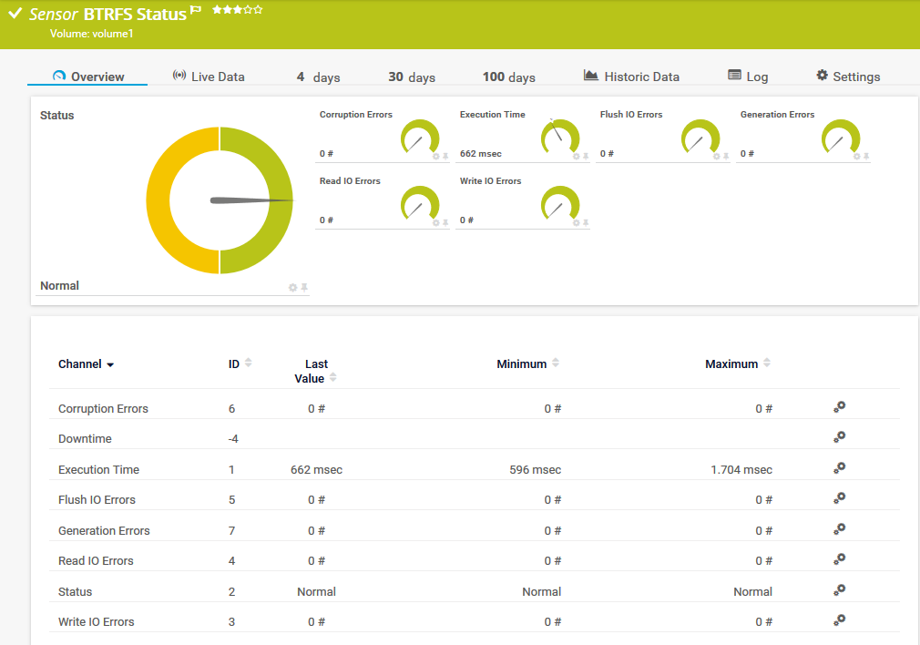Click gear icon under Status donut gauge
The height and width of the screenshot is (645, 920).
click(292, 288)
